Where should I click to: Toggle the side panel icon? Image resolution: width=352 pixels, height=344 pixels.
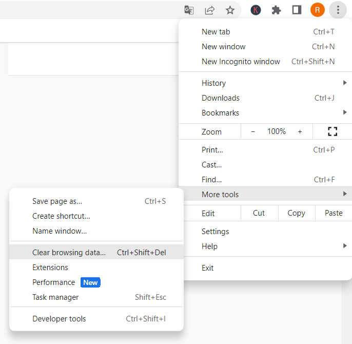(297, 10)
